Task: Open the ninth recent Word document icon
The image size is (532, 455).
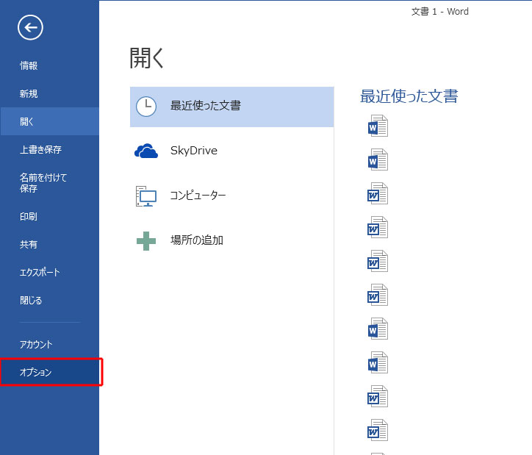Action: pyautogui.click(x=378, y=396)
